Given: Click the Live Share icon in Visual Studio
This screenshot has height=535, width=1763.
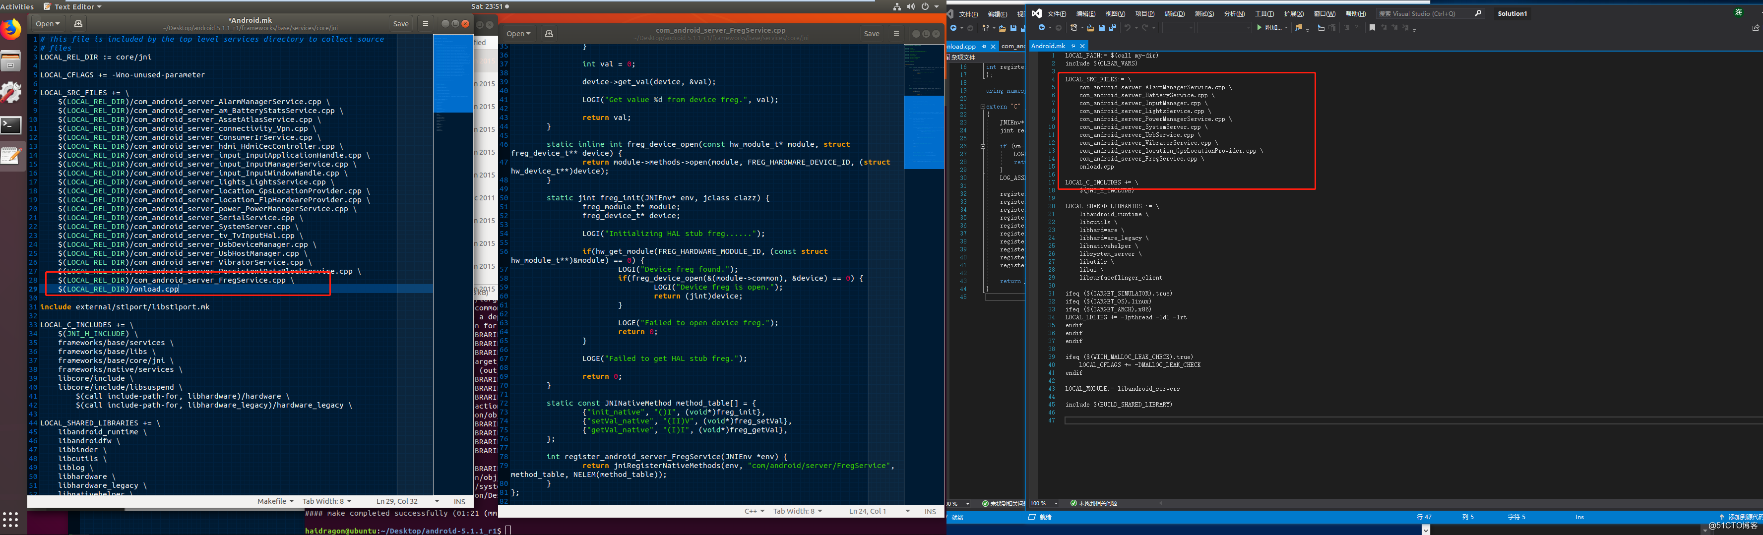Looking at the screenshot, I should [1756, 28].
